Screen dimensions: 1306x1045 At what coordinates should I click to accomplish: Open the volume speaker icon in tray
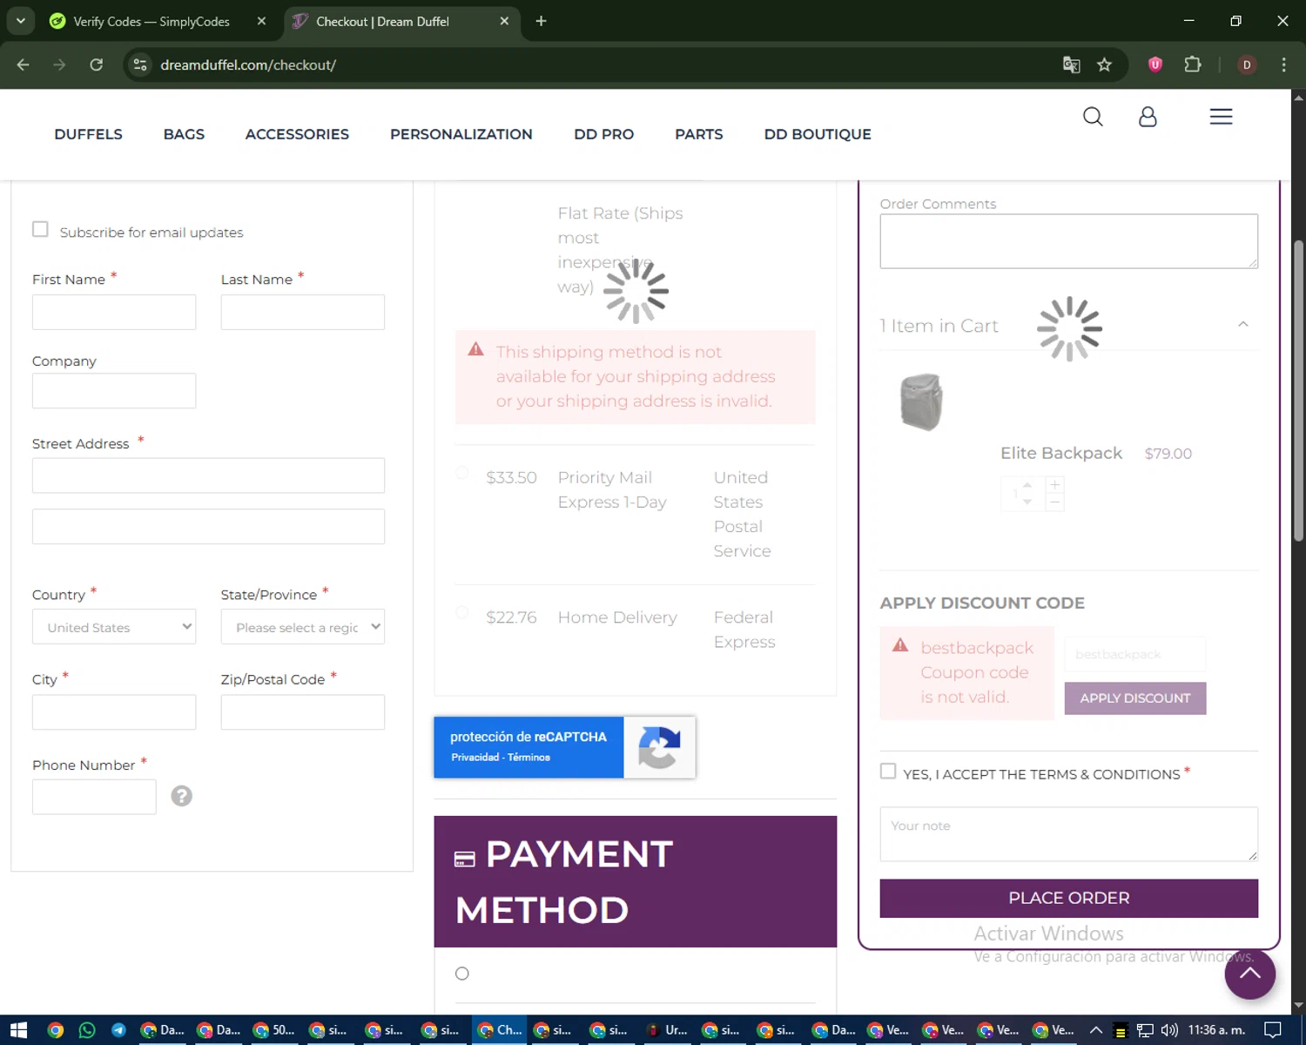1169,1030
